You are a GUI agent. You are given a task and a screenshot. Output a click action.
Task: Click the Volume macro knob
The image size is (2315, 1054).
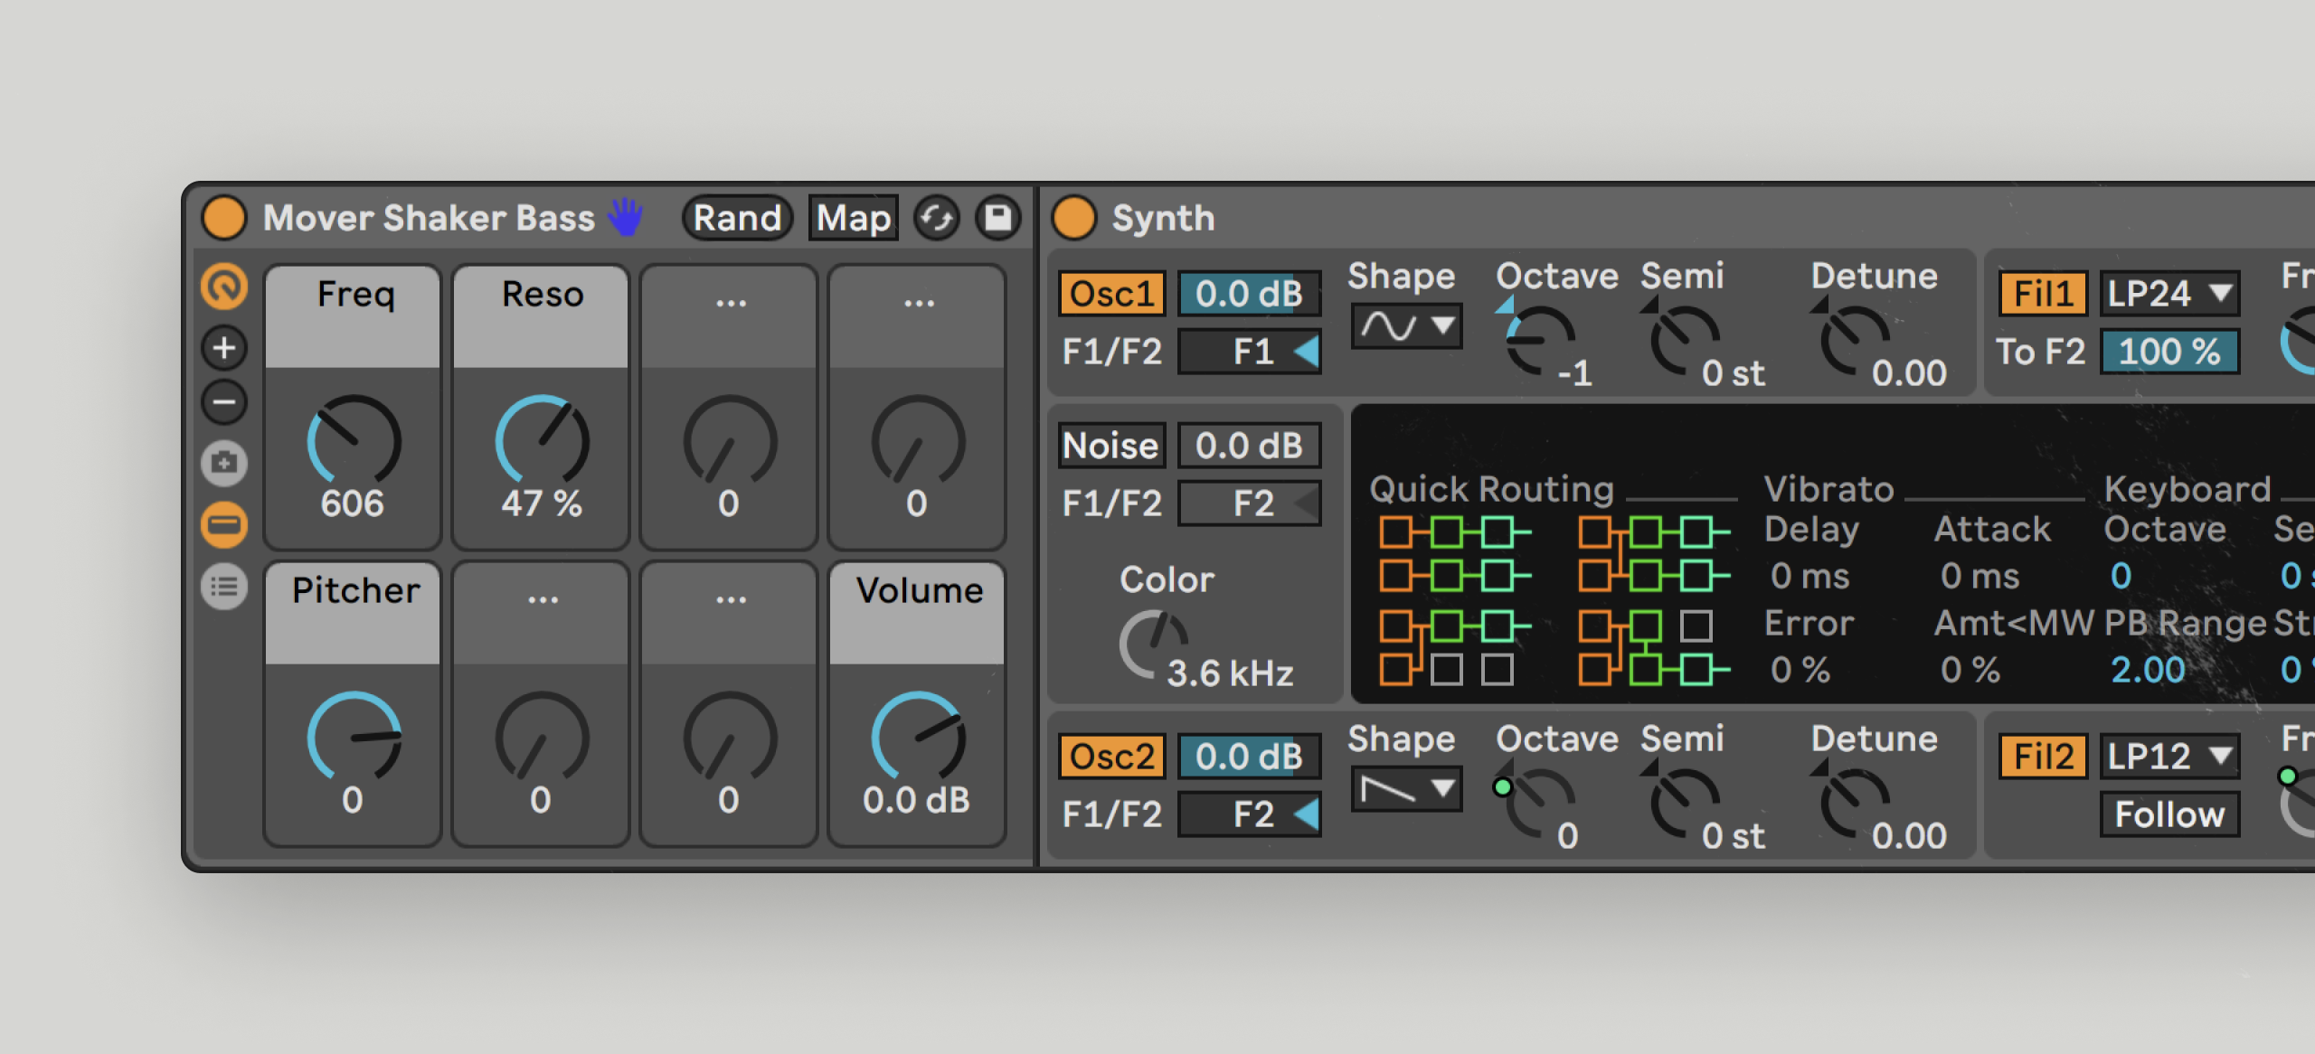pyautogui.click(x=917, y=737)
